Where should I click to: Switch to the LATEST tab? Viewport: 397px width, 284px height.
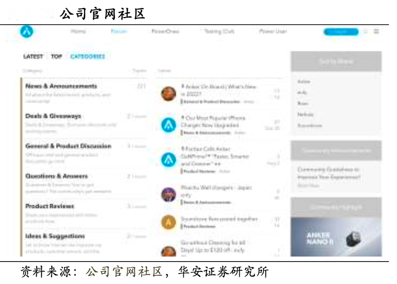pyautogui.click(x=33, y=57)
